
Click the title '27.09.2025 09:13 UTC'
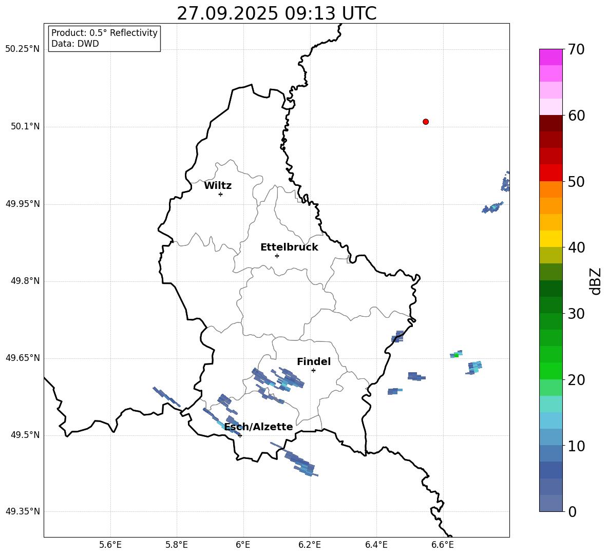[x=277, y=13]
